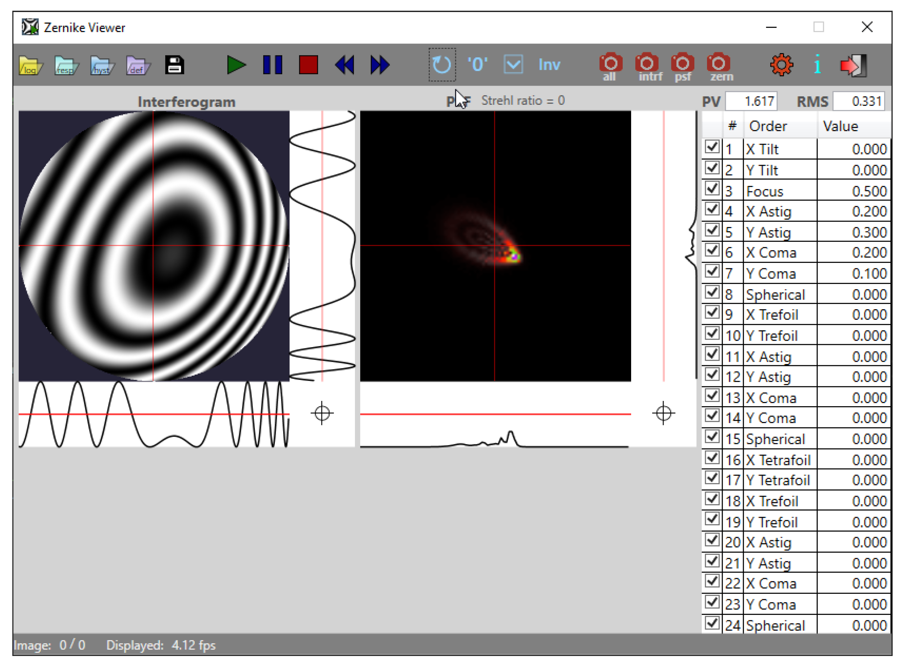Select the Y Astig value 0.300 cell
This screenshot has height=668, width=904.
[x=853, y=233]
